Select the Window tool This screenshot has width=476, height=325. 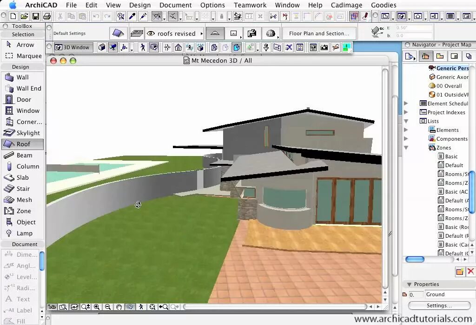click(x=22, y=110)
